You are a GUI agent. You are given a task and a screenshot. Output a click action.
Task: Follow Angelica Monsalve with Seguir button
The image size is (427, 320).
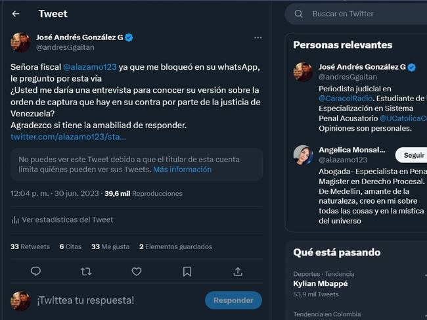pyautogui.click(x=413, y=155)
